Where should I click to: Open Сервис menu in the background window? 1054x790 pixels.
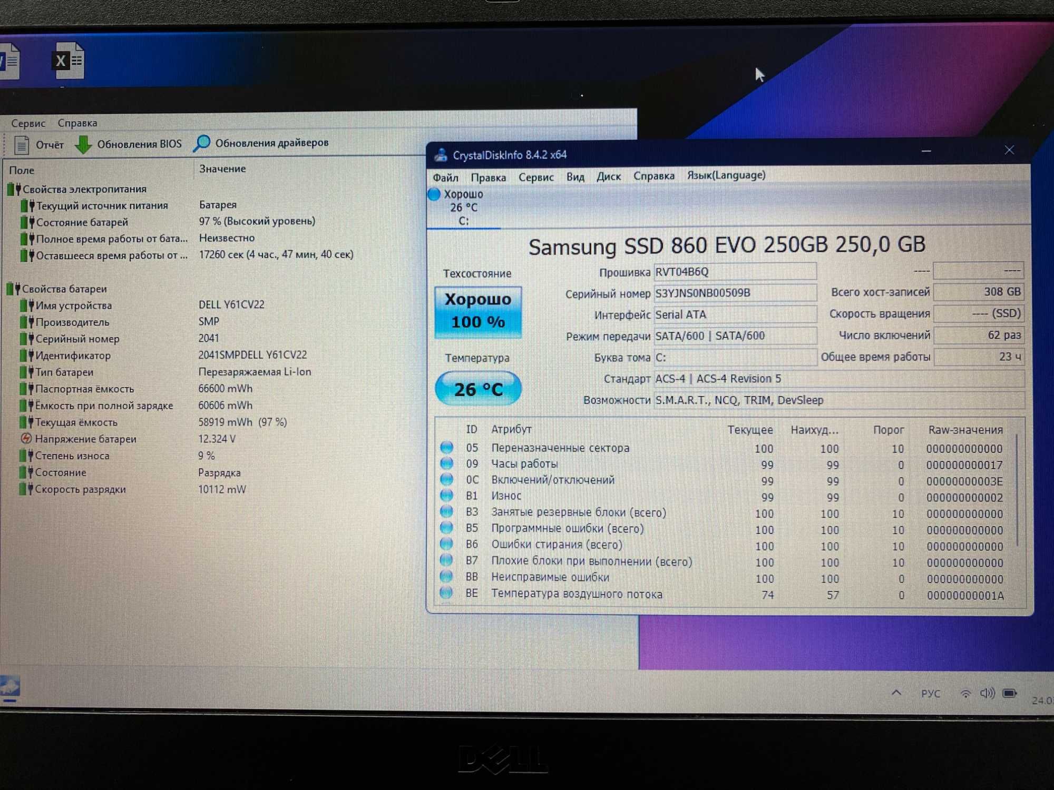(x=28, y=123)
